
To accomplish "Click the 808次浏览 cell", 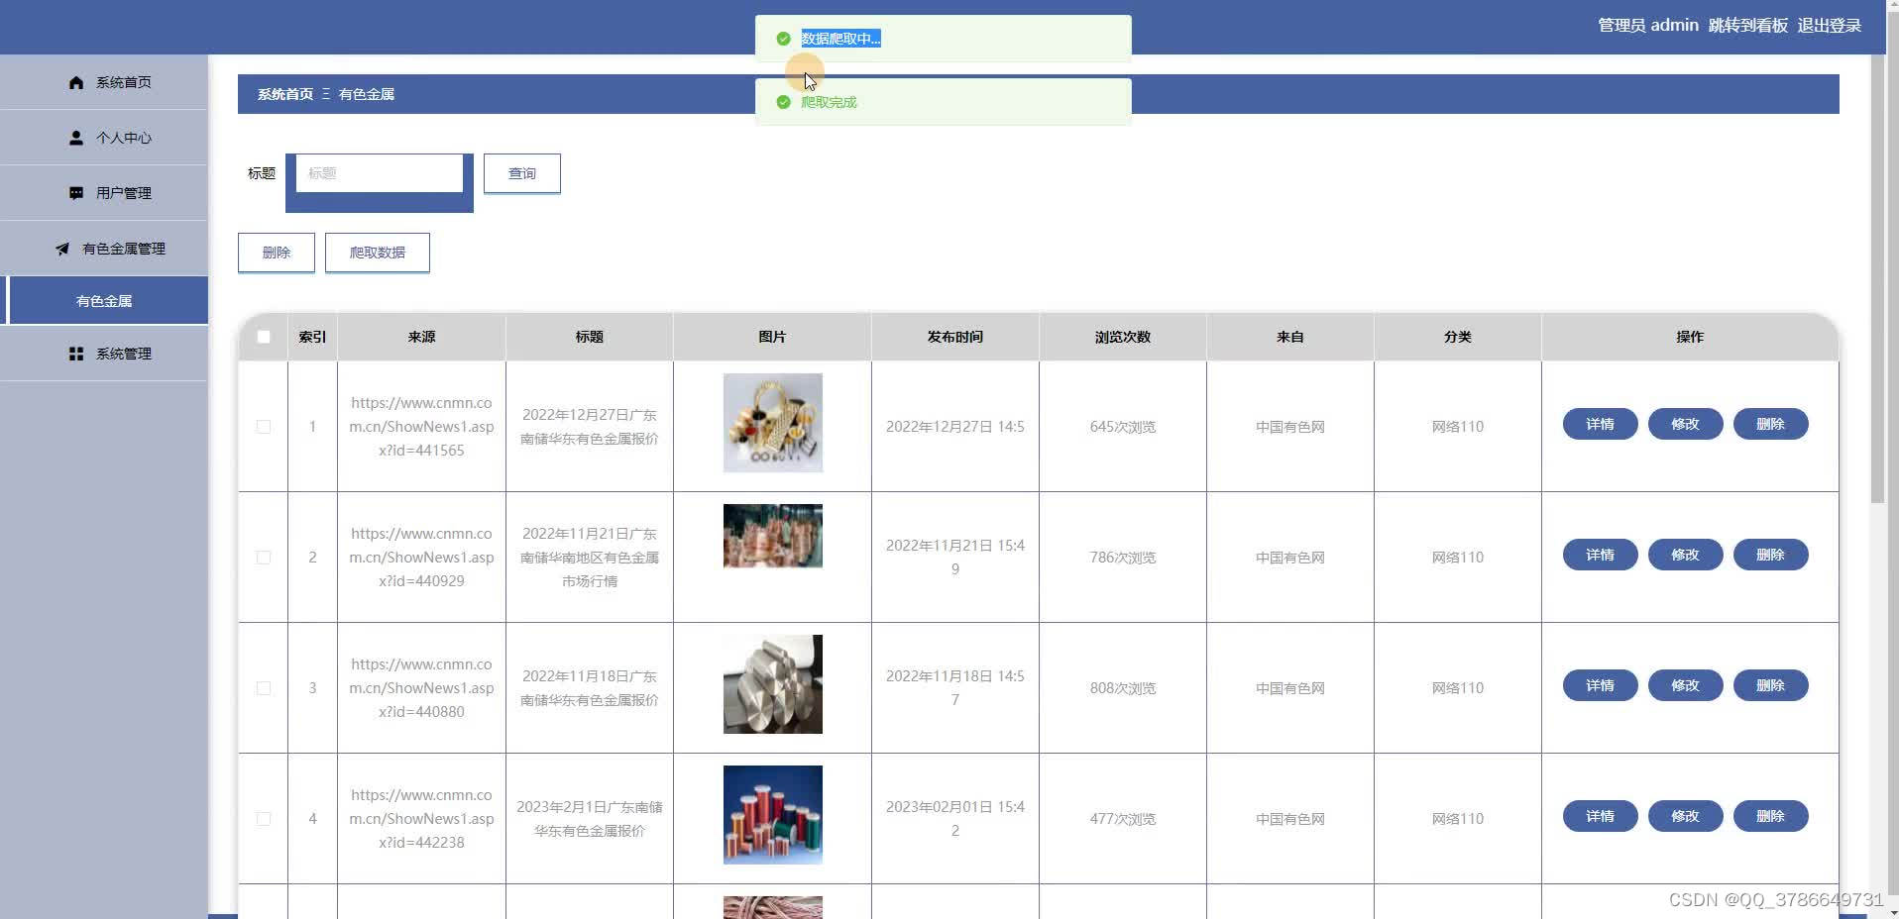I will [1123, 688].
